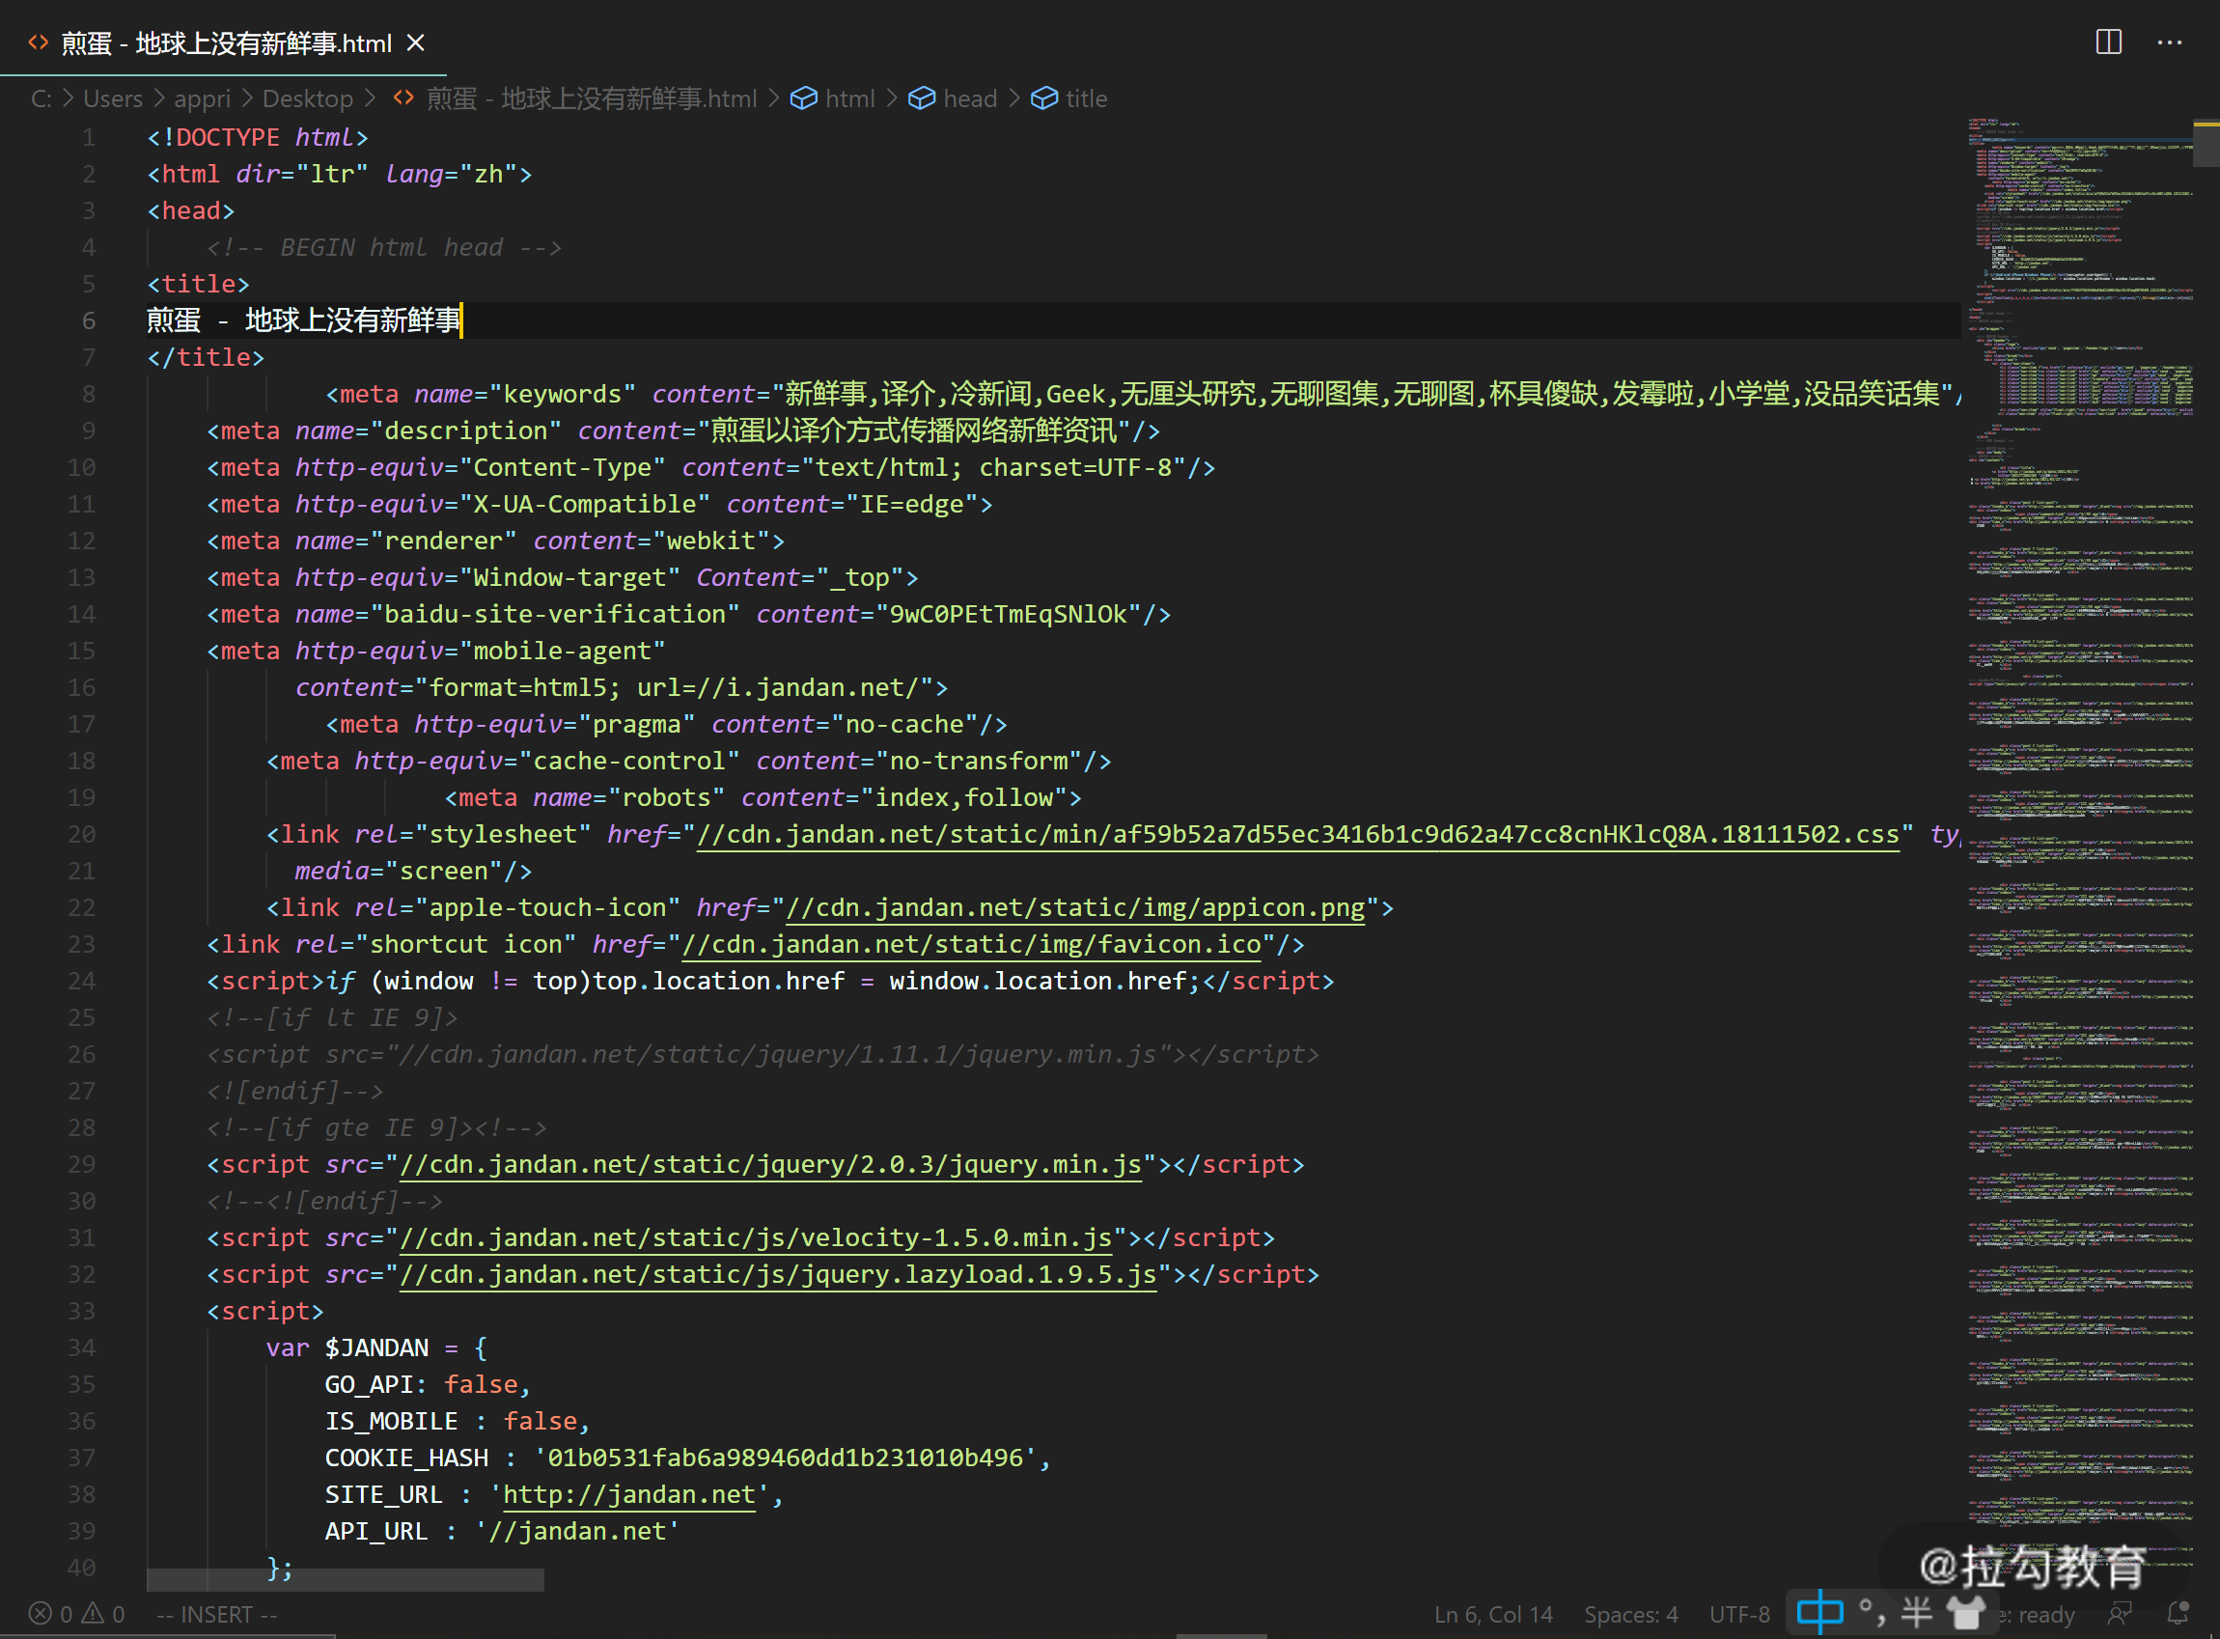This screenshot has width=2220, height=1639.
Task: Click the closing </title> tag
Action: [206, 357]
